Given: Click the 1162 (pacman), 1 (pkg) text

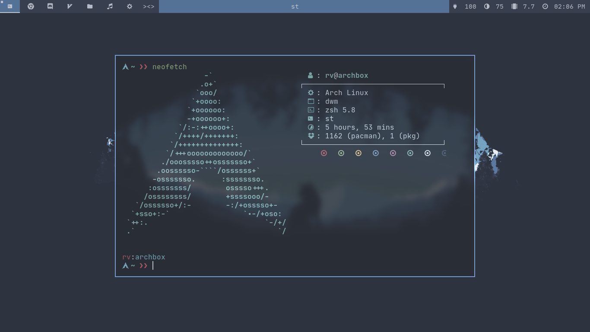Looking at the screenshot, I should (x=373, y=136).
